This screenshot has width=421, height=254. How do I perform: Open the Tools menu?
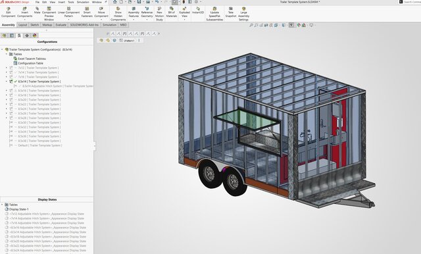71,2
